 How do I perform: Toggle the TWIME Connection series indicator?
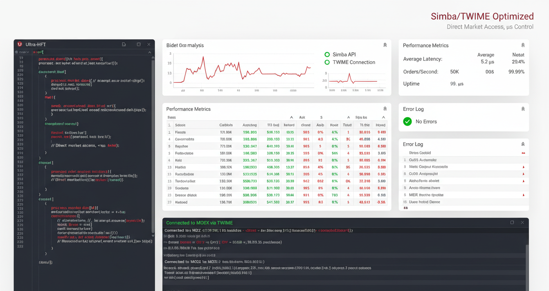click(327, 62)
